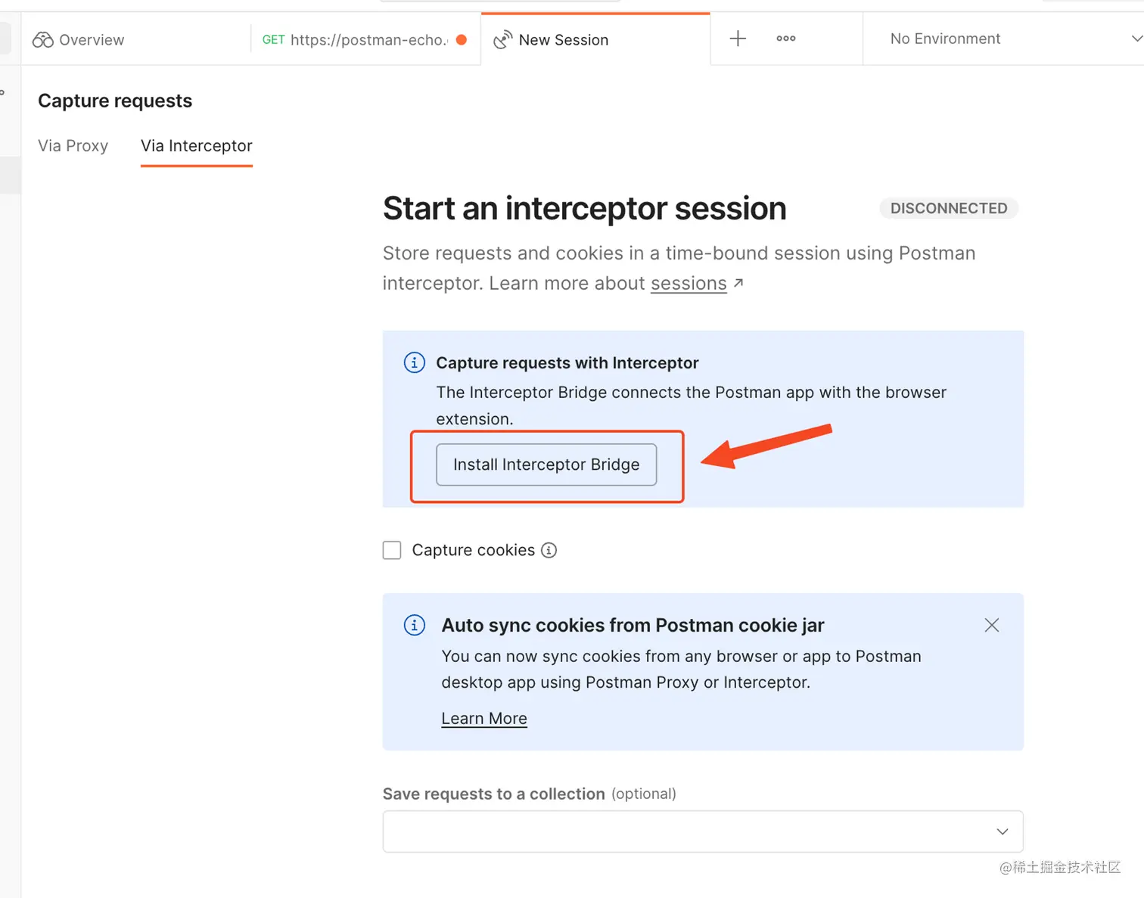
Task: Click inside the collection selection field
Action: [x=681, y=831]
